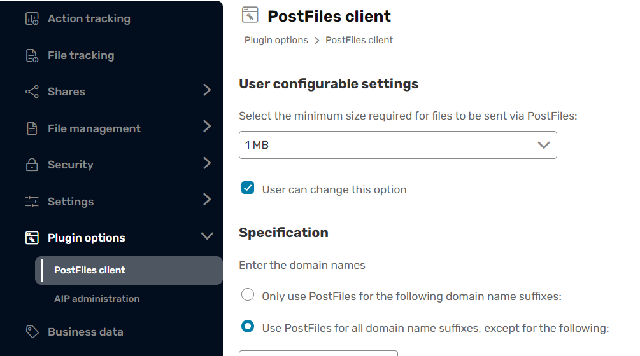
Task: Uncheck User can change this option
Action: pos(248,188)
